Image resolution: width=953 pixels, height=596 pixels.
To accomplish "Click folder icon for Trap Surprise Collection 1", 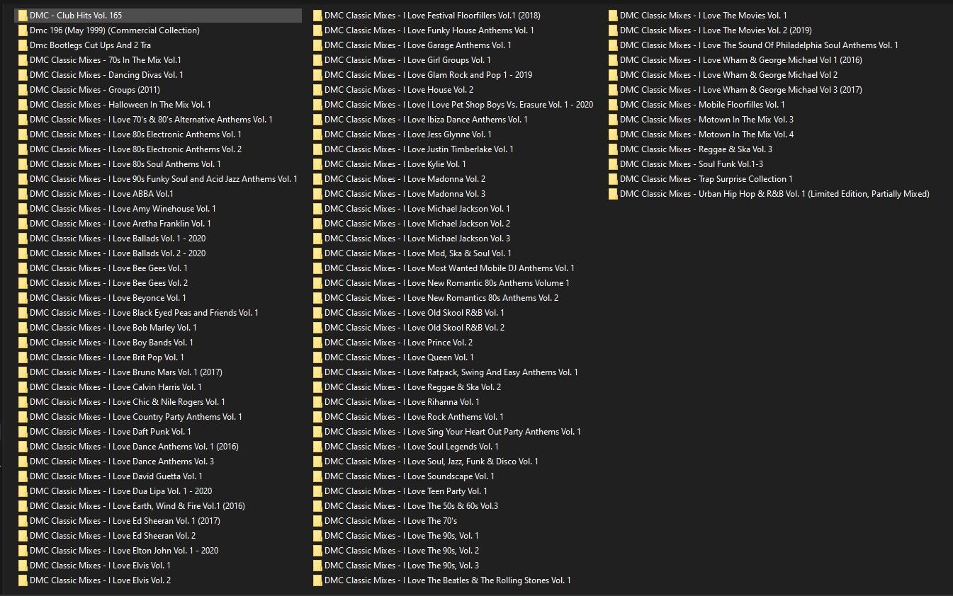I will [x=613, y=179].
